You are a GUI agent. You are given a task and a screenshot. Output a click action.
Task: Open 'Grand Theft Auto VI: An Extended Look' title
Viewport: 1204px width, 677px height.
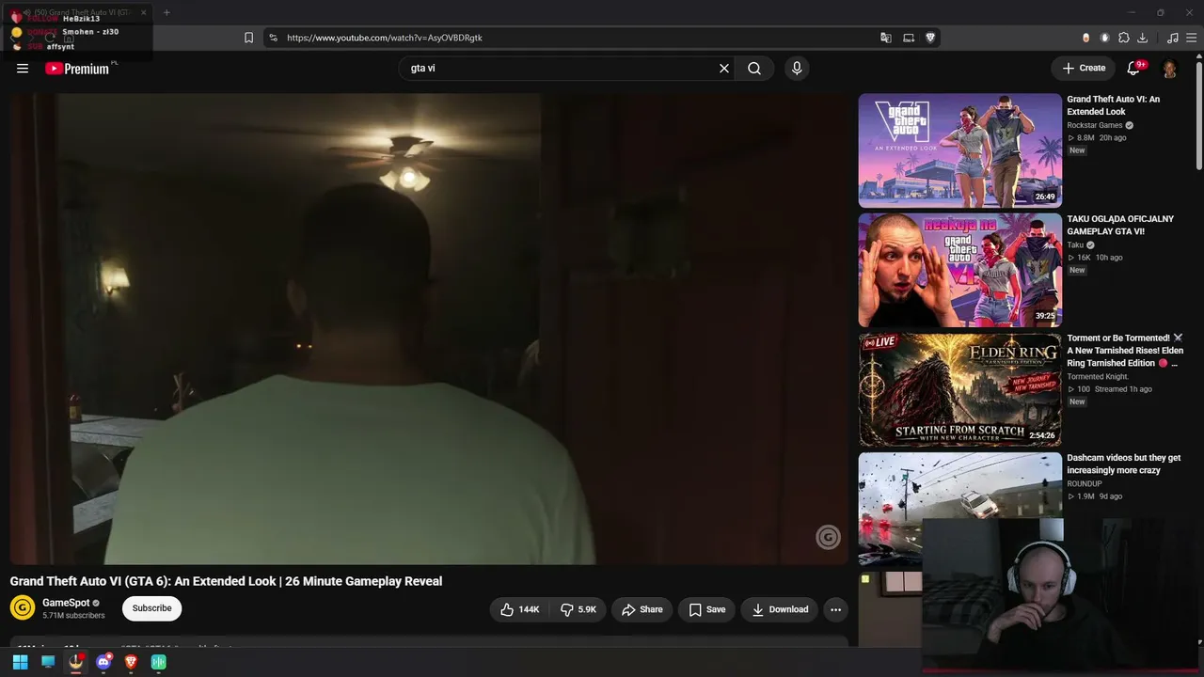pyautogui.click(x=1114, y=105)
